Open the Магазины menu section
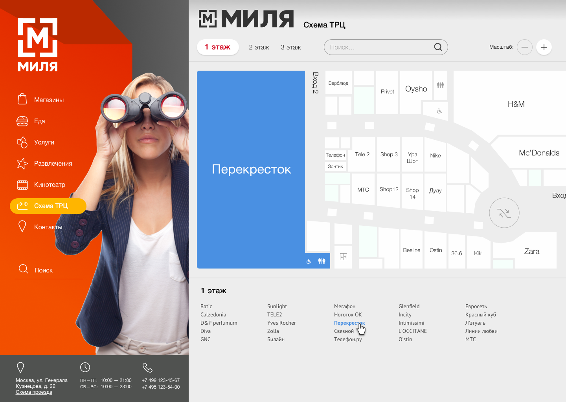The height and width of the screenshot is (402, 566). click(x=49, y=100)
